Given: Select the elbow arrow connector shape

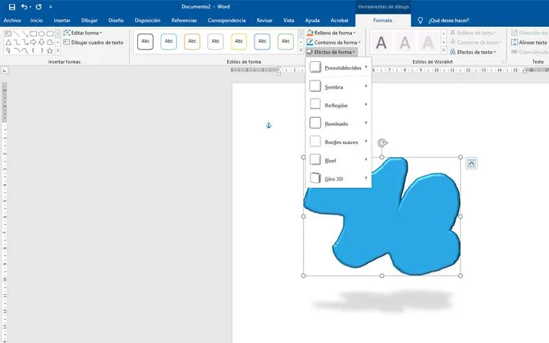Looking at the screenshot, I should point(25,42).
